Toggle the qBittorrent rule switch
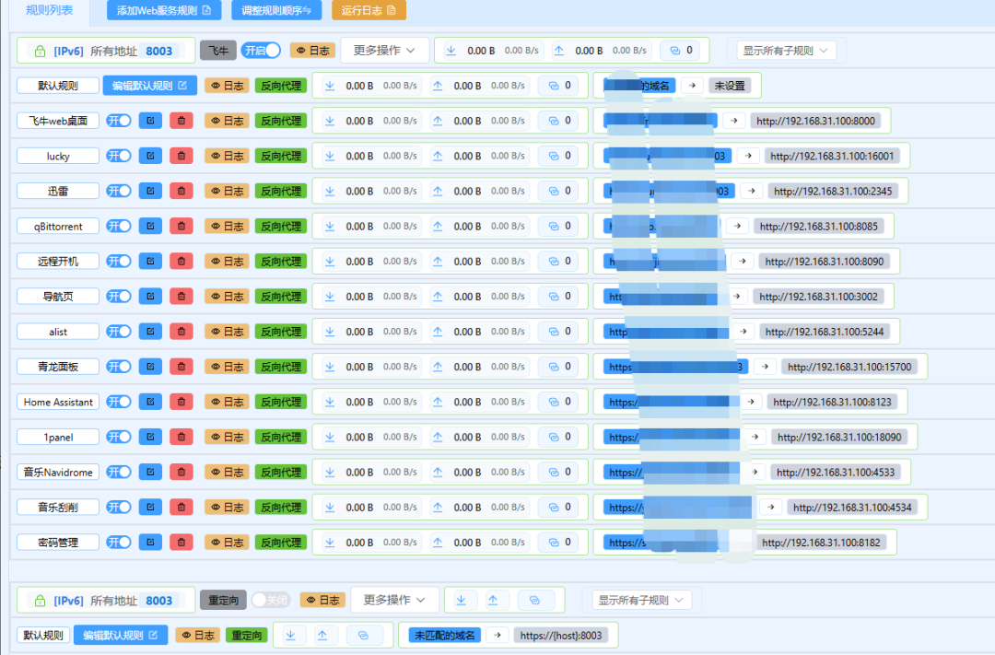The width and height of the screenshot is (995, 655). (119, 226)
